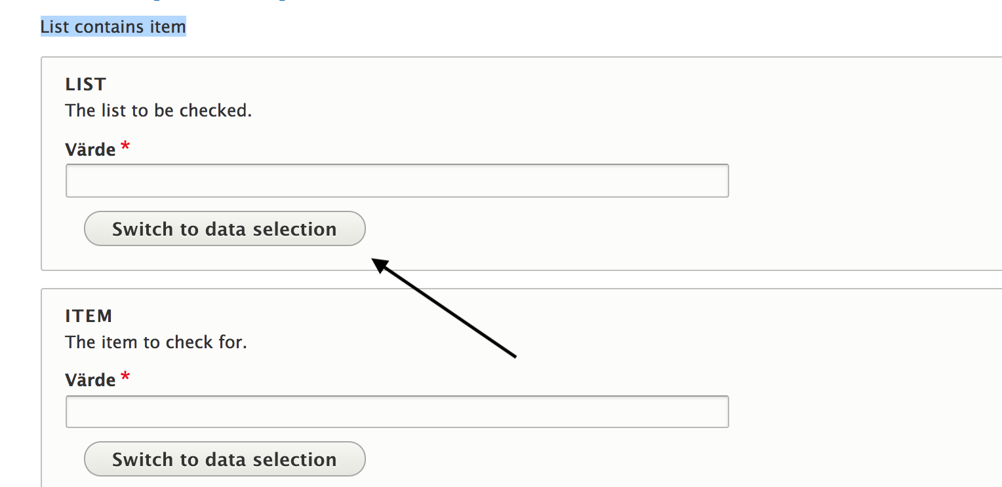Focus the Värde field under ITEM
This screenshot has height=487, width=1002.
coord(397,412)
